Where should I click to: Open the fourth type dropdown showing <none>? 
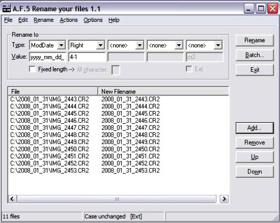[179, 45]
